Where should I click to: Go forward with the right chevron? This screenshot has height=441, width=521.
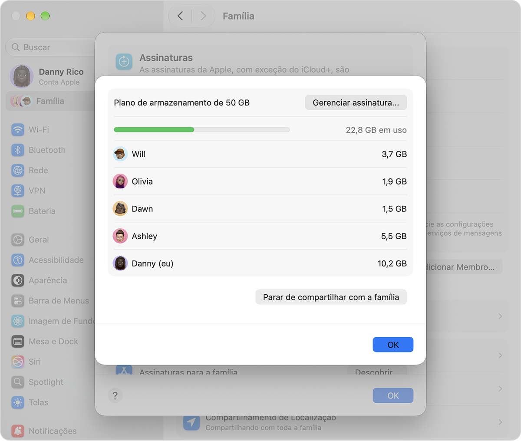coord(203,16)
